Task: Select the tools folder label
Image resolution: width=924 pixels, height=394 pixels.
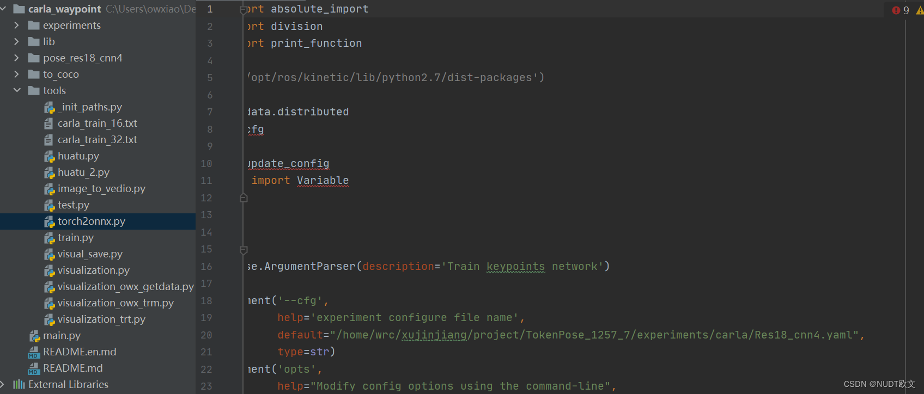Action: (x=54, y=90)
